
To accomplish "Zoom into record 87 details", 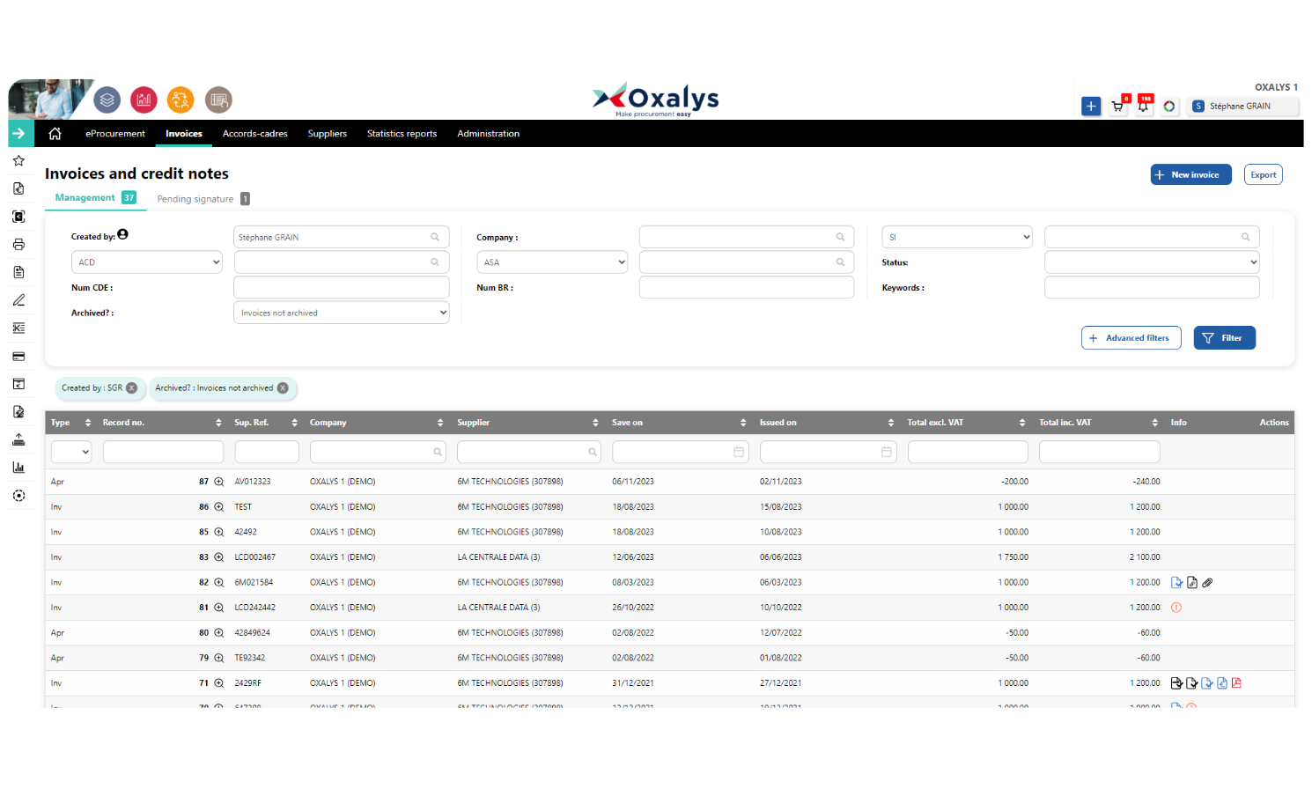I will tap(219, 482).
